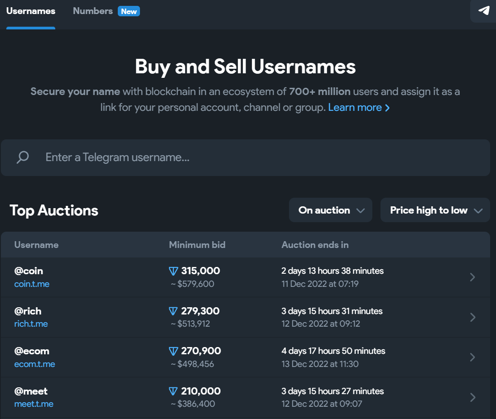The image size is (496, 419).
Task: Click the ~ $579,600 price estimate
Action: [x=193, y=284]
